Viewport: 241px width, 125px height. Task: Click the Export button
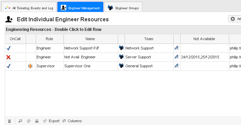(51, 121)
